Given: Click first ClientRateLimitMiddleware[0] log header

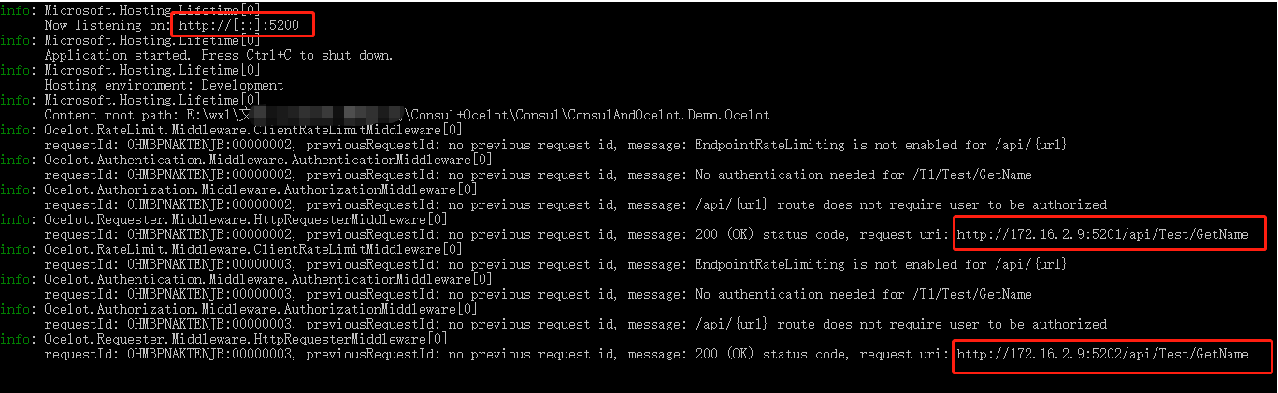Looking at the screenshot, I should point(253,130).
